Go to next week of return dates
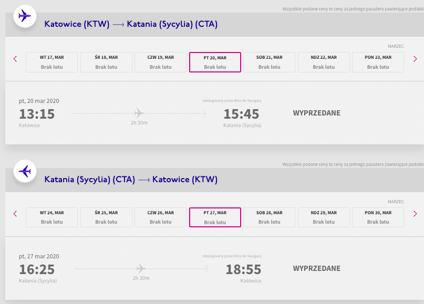The height and width of the screenshot is (304, 424). pyautogui.click(x=415, y=214)
